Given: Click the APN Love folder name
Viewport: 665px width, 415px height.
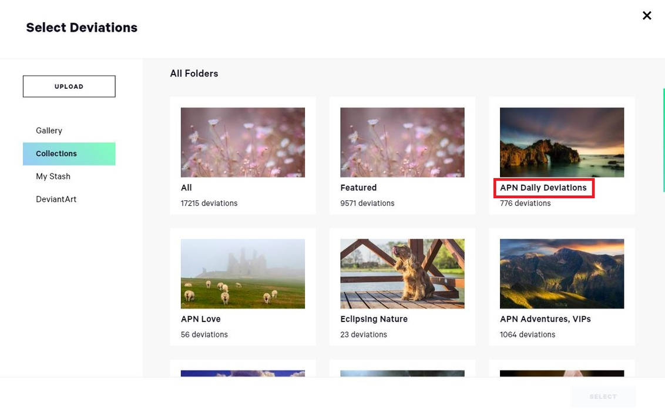Looking at the screenshot, I should pyautogui.click(x=201, y=319).
